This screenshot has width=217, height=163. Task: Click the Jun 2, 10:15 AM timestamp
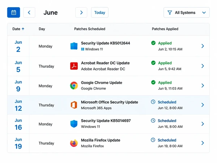(x=170, y=49)
